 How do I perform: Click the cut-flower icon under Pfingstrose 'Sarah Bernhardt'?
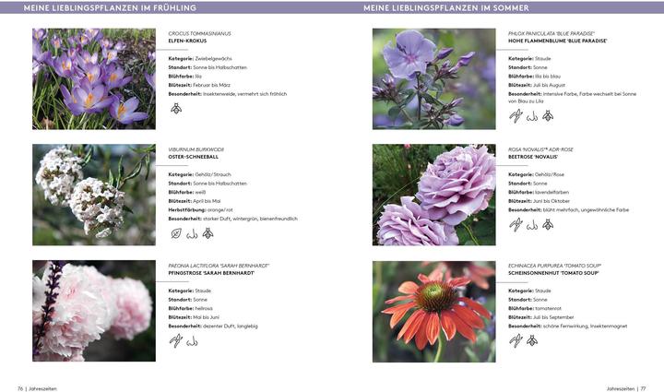click(176, 340)
